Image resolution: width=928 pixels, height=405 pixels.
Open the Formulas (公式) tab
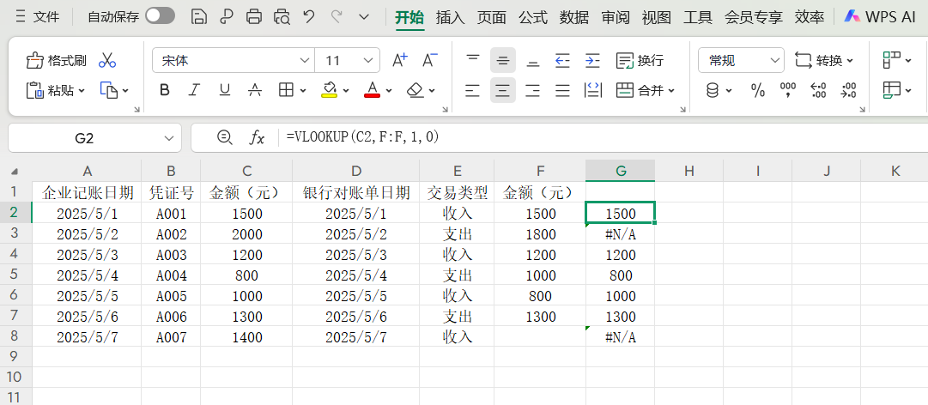532,16
